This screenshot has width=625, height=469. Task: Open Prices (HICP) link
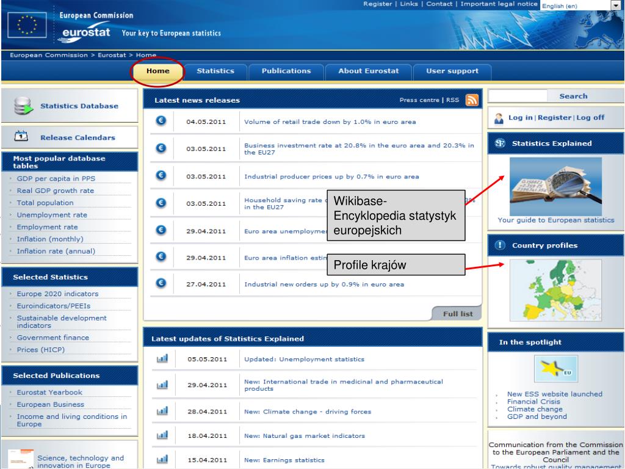pyautogui.click(x=41, y=350)
